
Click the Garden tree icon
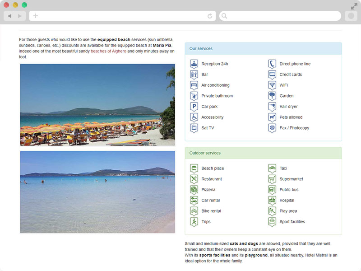click(x=272, y=96)
